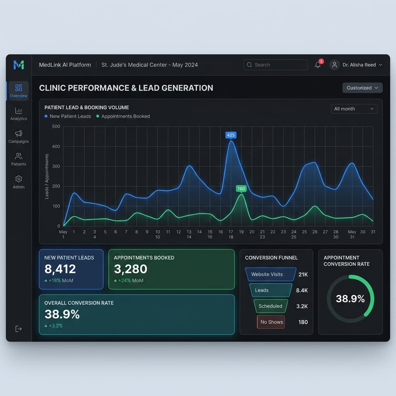The image size is (396, 396).
Task: Open the Appointments Booked 3,280 card
Action: [x=171, y=269]
